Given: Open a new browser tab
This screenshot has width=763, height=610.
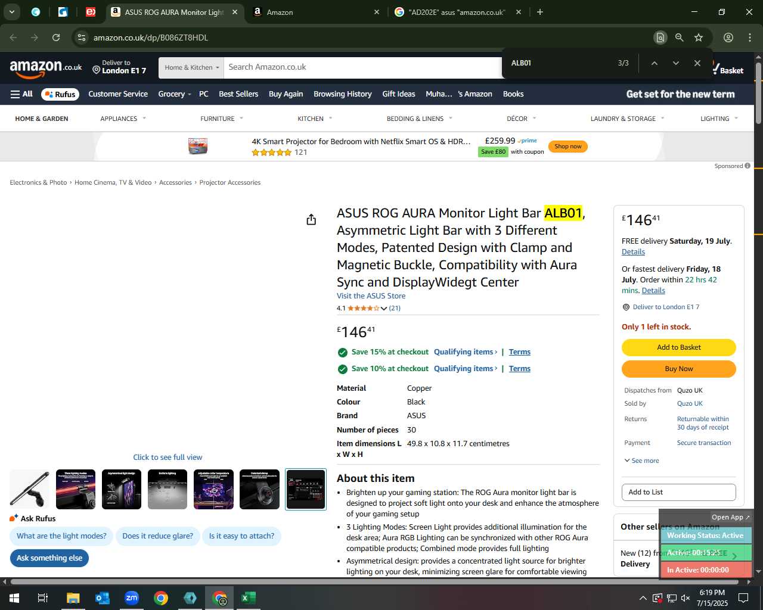Looking at the screenshot, I should point(540,12).
